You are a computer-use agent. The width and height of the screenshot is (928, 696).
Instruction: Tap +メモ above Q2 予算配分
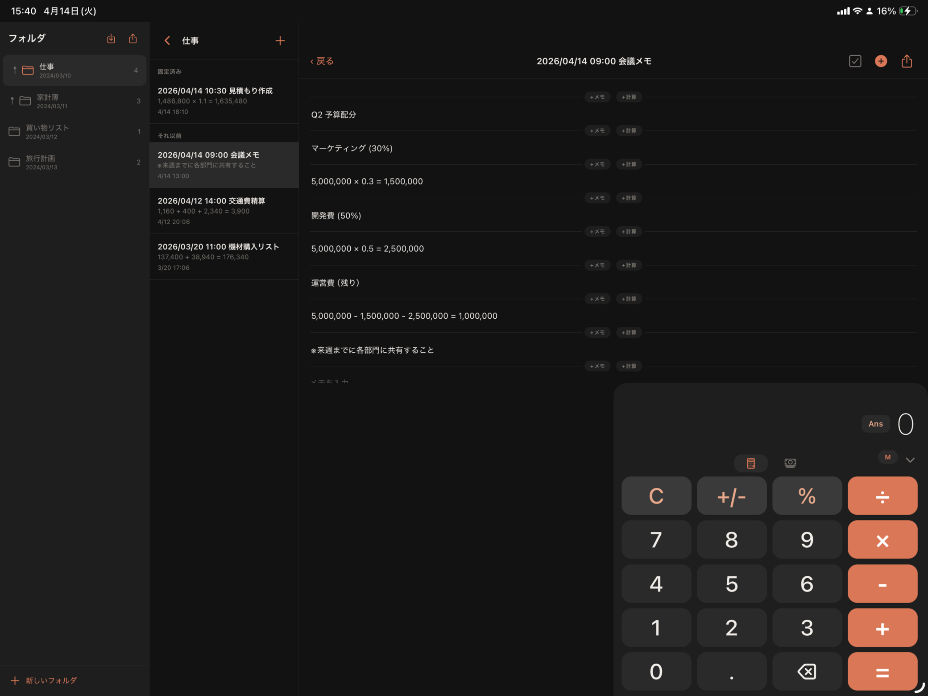point(597,97)
